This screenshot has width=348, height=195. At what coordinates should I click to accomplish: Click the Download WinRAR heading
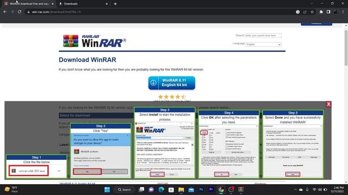[x=88, y=60]
